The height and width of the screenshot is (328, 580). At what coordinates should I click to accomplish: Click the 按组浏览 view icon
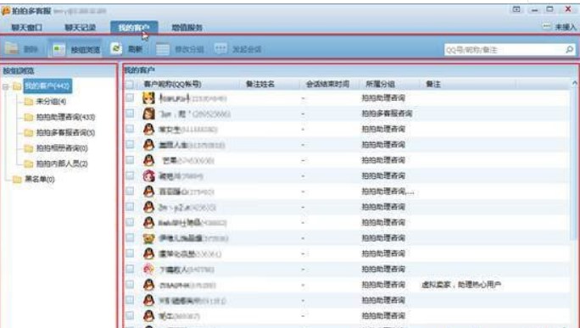click(x=59, y=49)
